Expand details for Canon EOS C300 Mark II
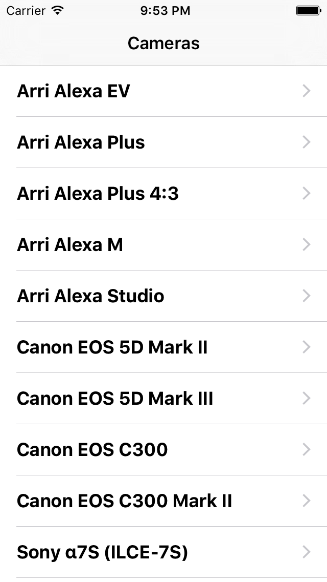 point(163,501)
